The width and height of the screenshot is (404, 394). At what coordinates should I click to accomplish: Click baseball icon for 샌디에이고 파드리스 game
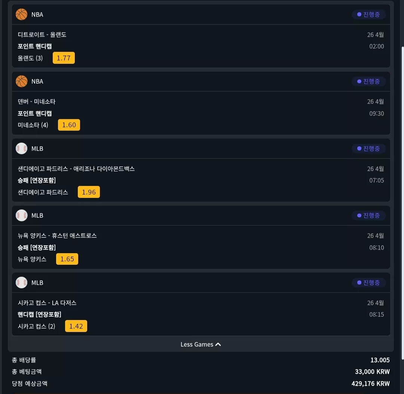[21, 148]
